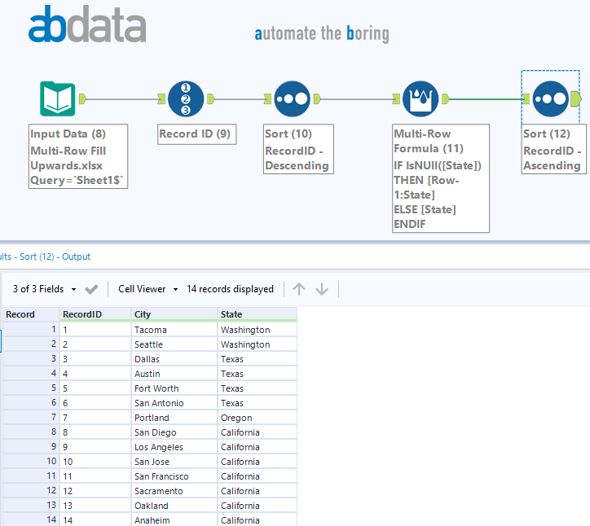Select the Multi-Row Formula (11) annotation
The width and height of the screenshot is (590, 526).
441,178
